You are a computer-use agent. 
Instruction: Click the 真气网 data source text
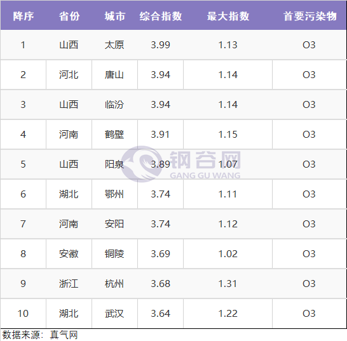64,335
